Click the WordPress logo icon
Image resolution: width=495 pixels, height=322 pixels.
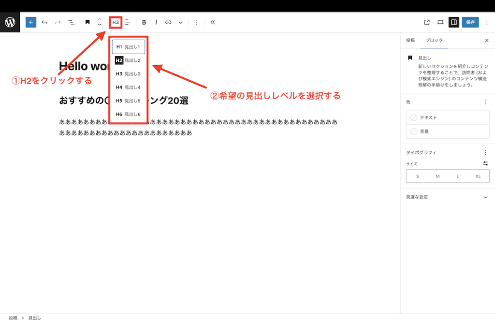(x=10, y=22)
